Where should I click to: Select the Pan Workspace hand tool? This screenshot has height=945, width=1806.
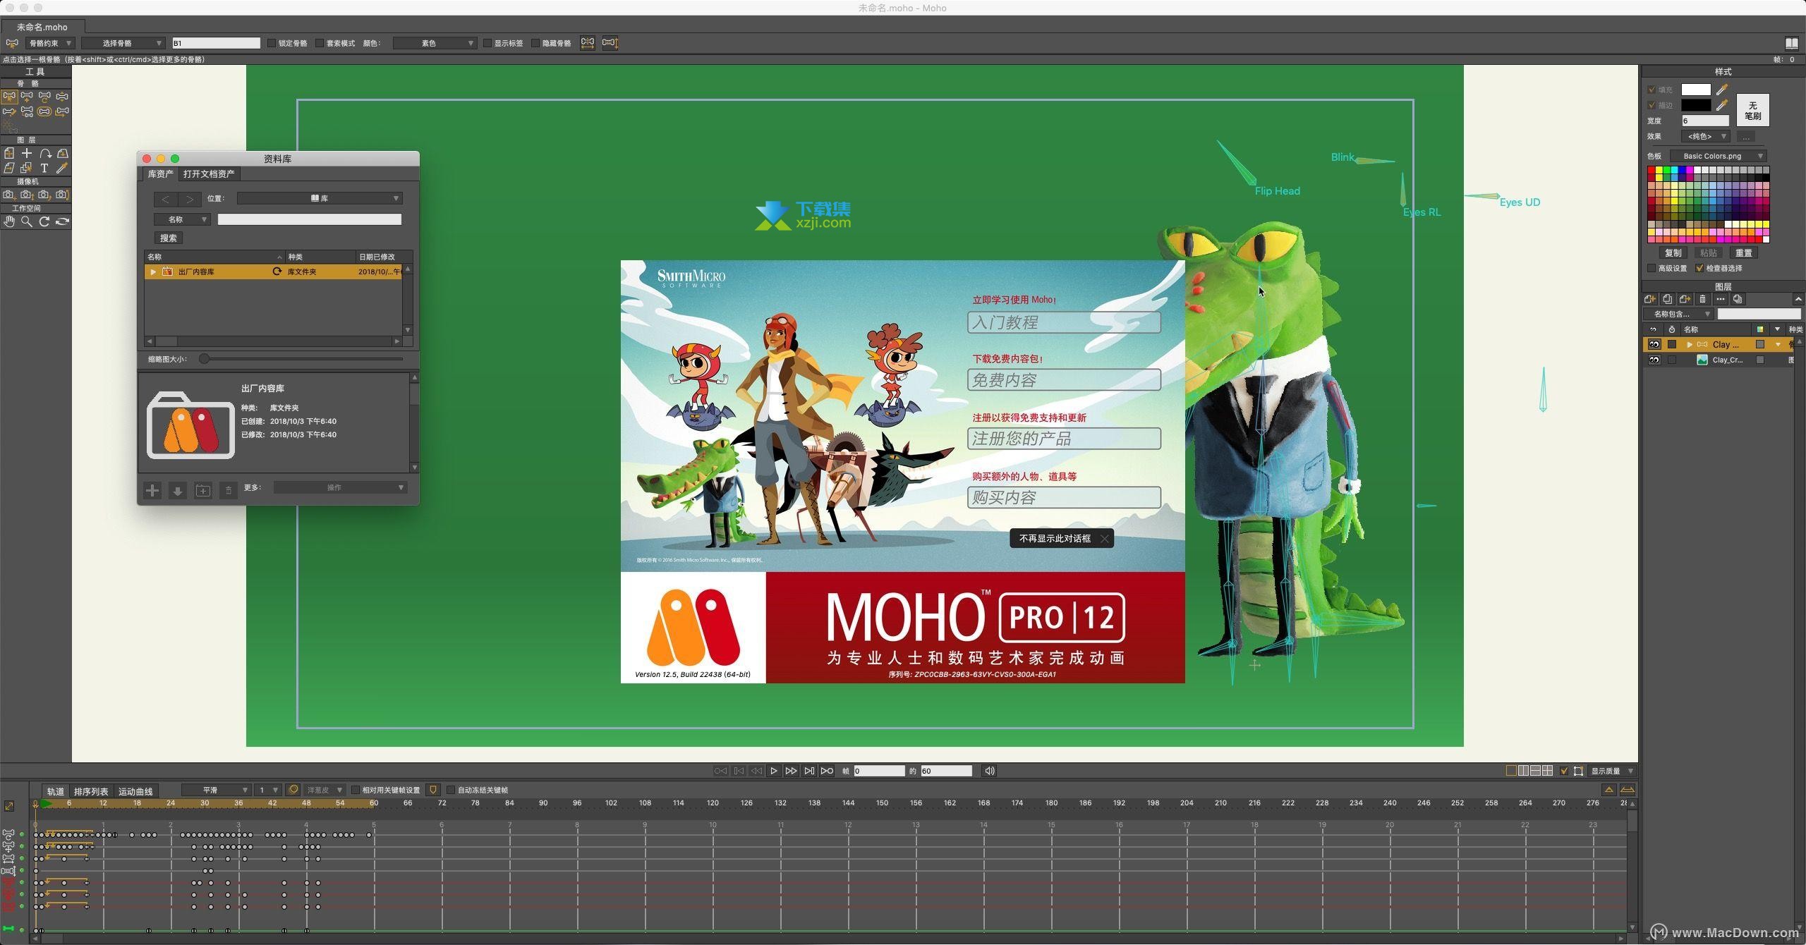[9, 221]
